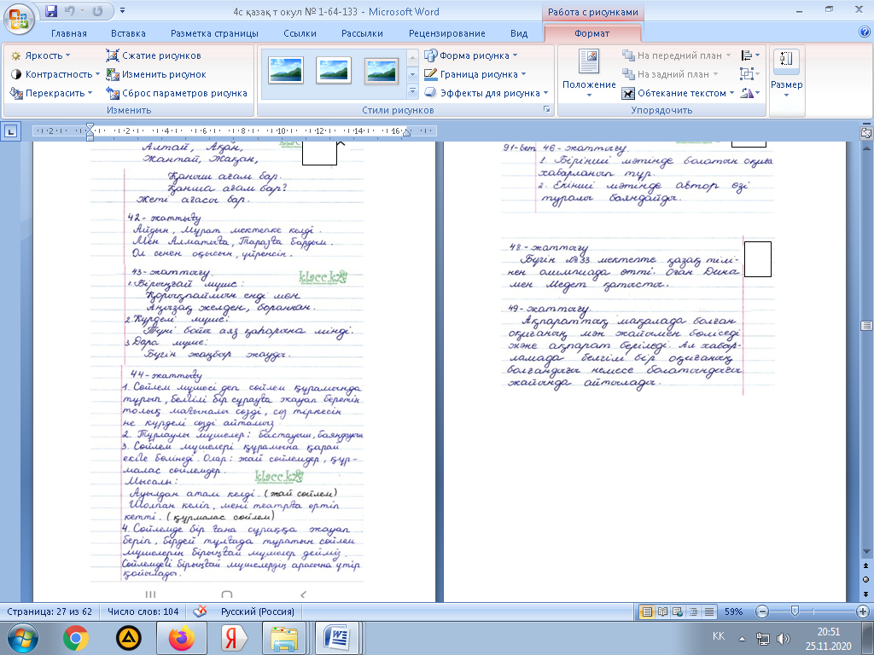Click the spell-check status icon in status bar

(201, 612)
